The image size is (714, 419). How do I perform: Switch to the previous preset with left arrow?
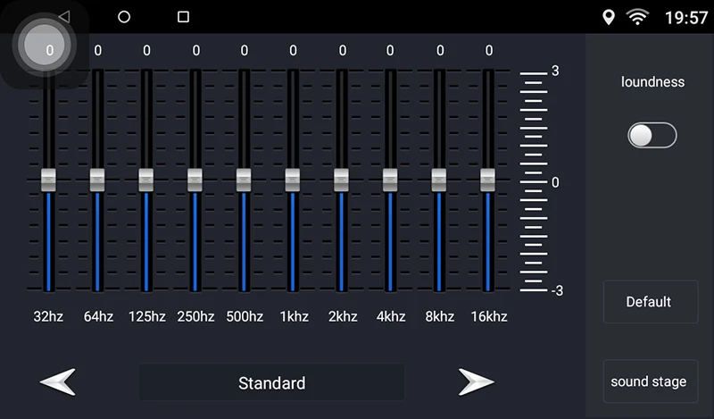coord(58,381)
